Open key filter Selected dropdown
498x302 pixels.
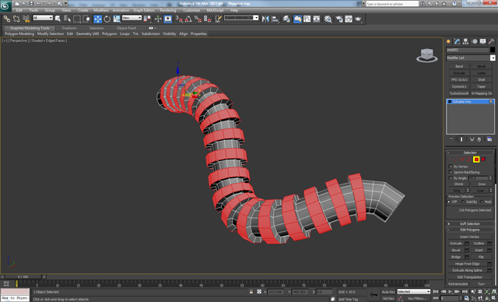(x=413, y=292)
